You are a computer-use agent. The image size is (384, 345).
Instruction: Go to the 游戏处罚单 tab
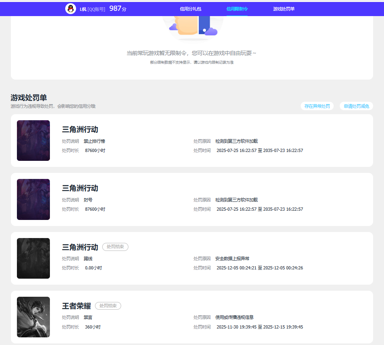tap(284, 9)
